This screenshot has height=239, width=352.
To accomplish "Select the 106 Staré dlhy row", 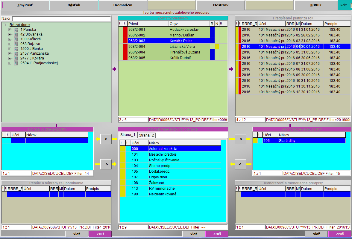I will pos(299,141).
